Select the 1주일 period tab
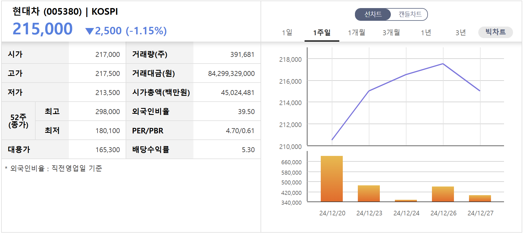 point(322,32)
